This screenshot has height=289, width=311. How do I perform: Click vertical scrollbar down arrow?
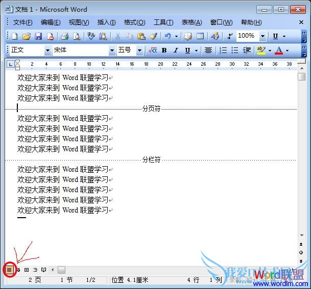click(x=302, y=235)
